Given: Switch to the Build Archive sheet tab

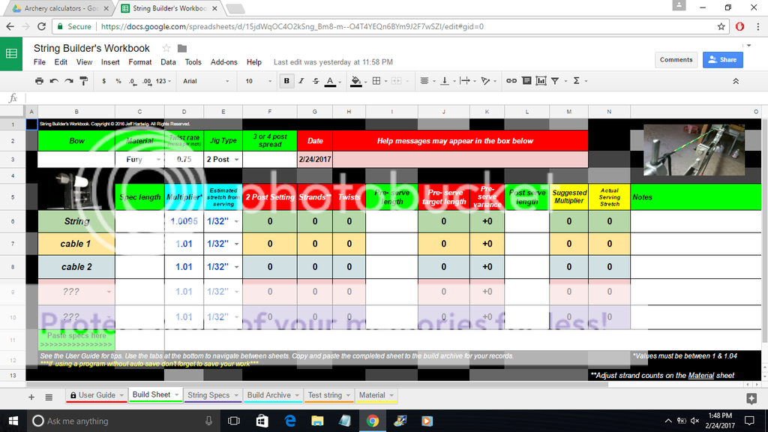Looking at the screenshot, I should coord(273,394).
